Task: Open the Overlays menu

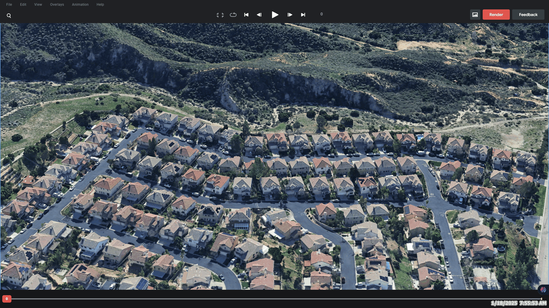Action: pyautogui.click(x=57, y=4)
